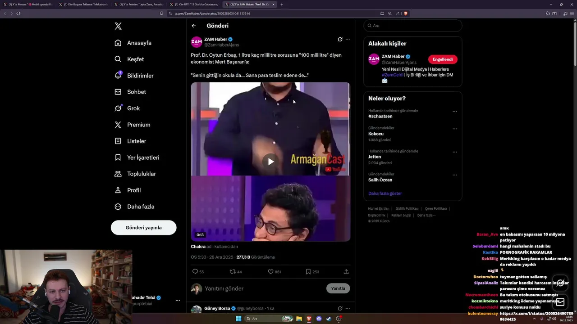Open Grok from sidebar

coord(127,108)
